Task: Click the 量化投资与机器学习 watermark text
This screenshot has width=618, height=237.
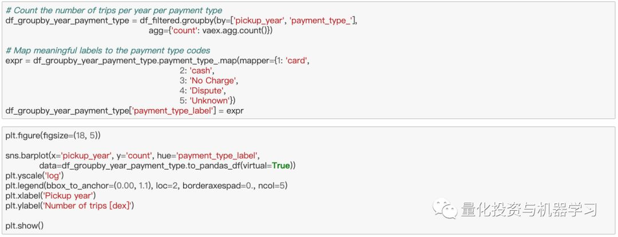Action: coord(529,210)
